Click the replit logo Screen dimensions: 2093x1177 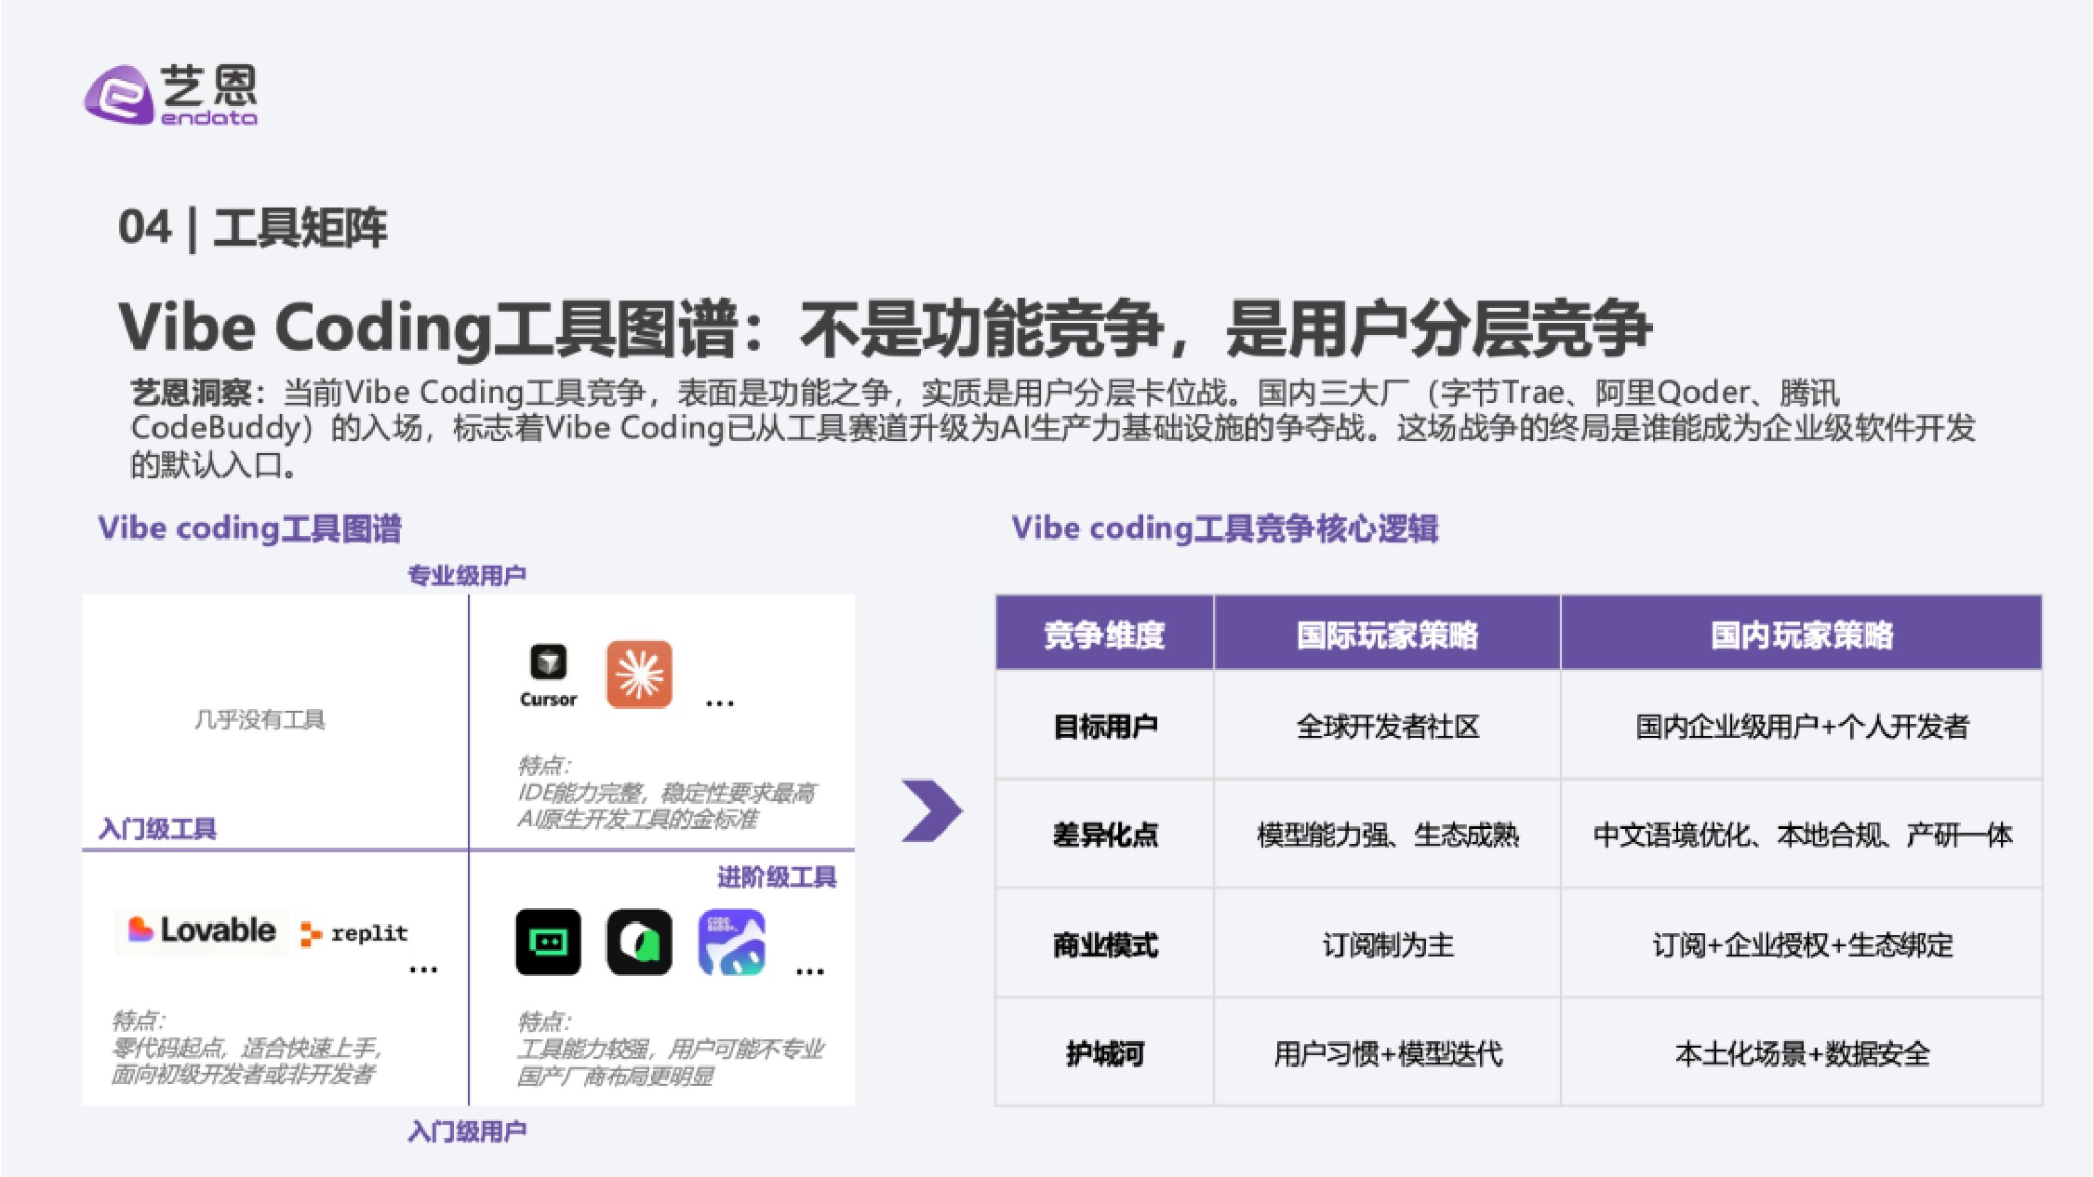[353, 933]
